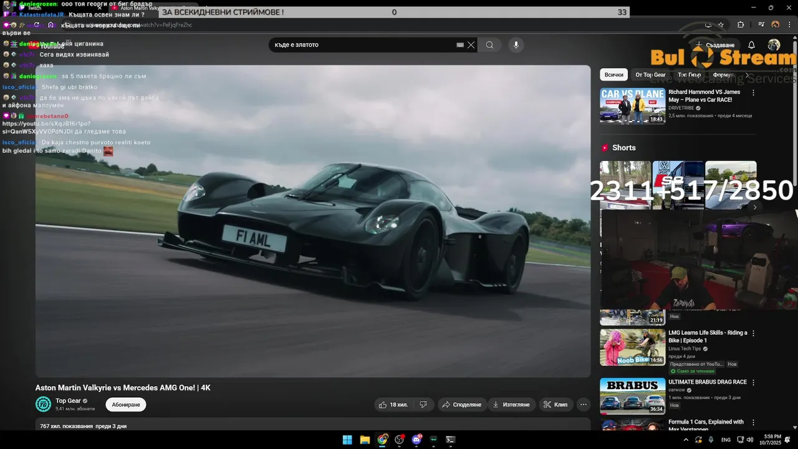The image size is (798, 449).
Task: Like the video with thumbs up
Action: [x=393, y=405]
